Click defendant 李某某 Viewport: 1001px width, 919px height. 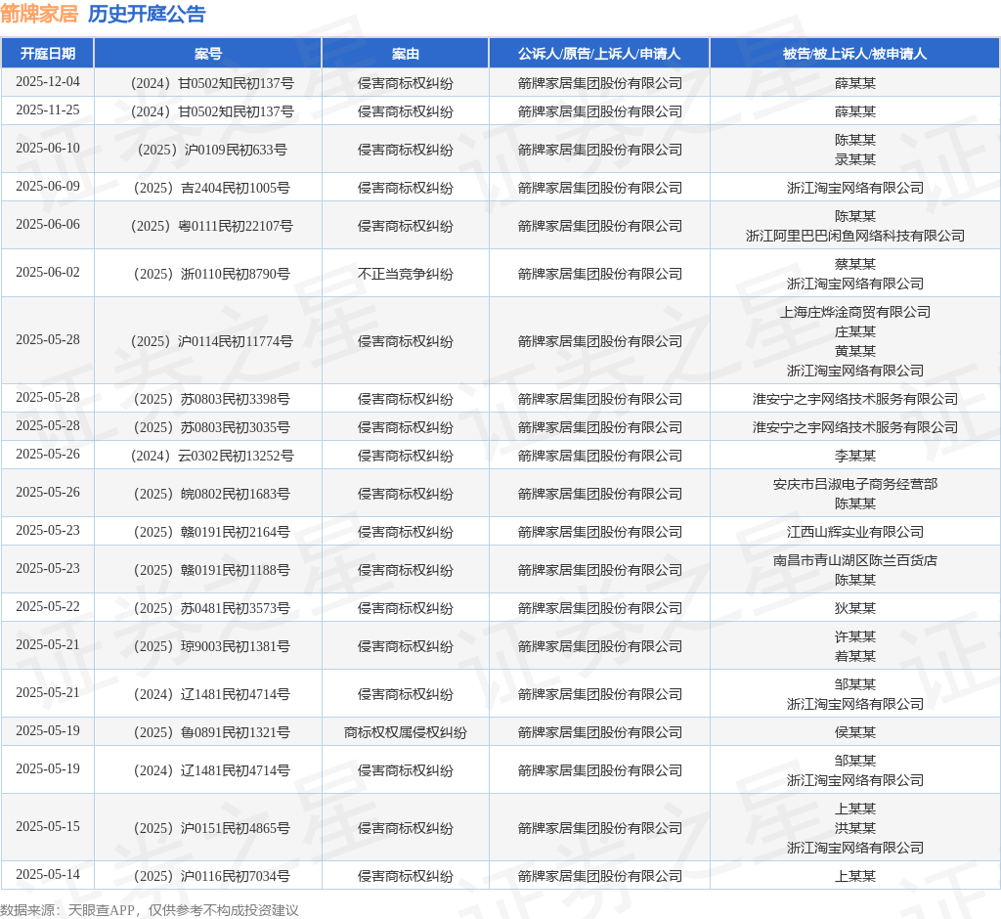click(854, 456)
